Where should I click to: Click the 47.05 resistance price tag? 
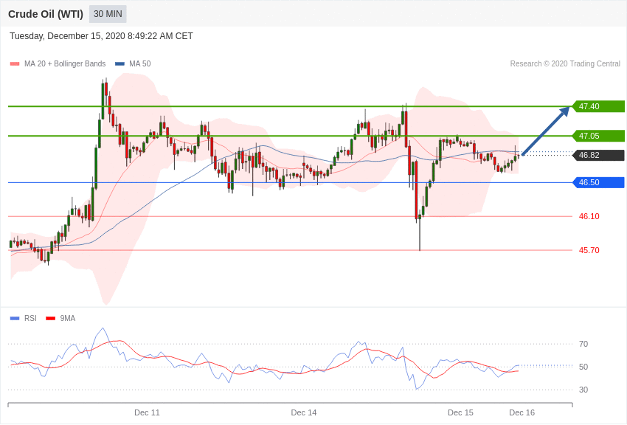[599, 136]
